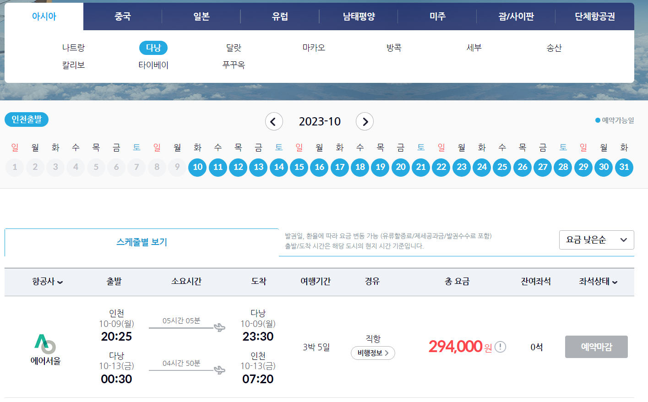Select 타이베이 destination link
The image size is (648, 402).
[x=153, y=65]
